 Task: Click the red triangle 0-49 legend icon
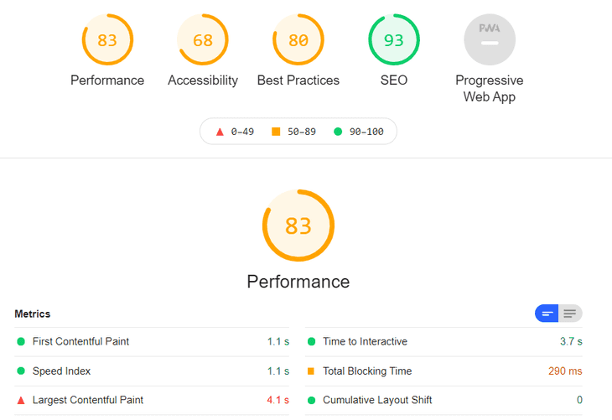pos(220,132)
